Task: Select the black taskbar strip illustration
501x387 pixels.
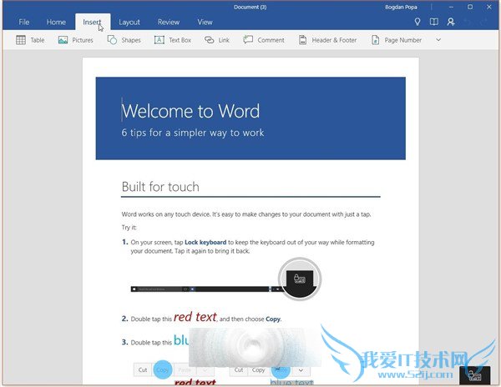Action: 205,289
